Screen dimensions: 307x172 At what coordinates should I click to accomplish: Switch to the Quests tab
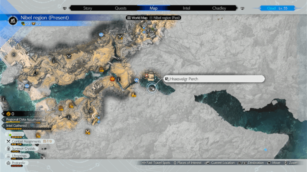pyautogui.click(x=121, y=8)
